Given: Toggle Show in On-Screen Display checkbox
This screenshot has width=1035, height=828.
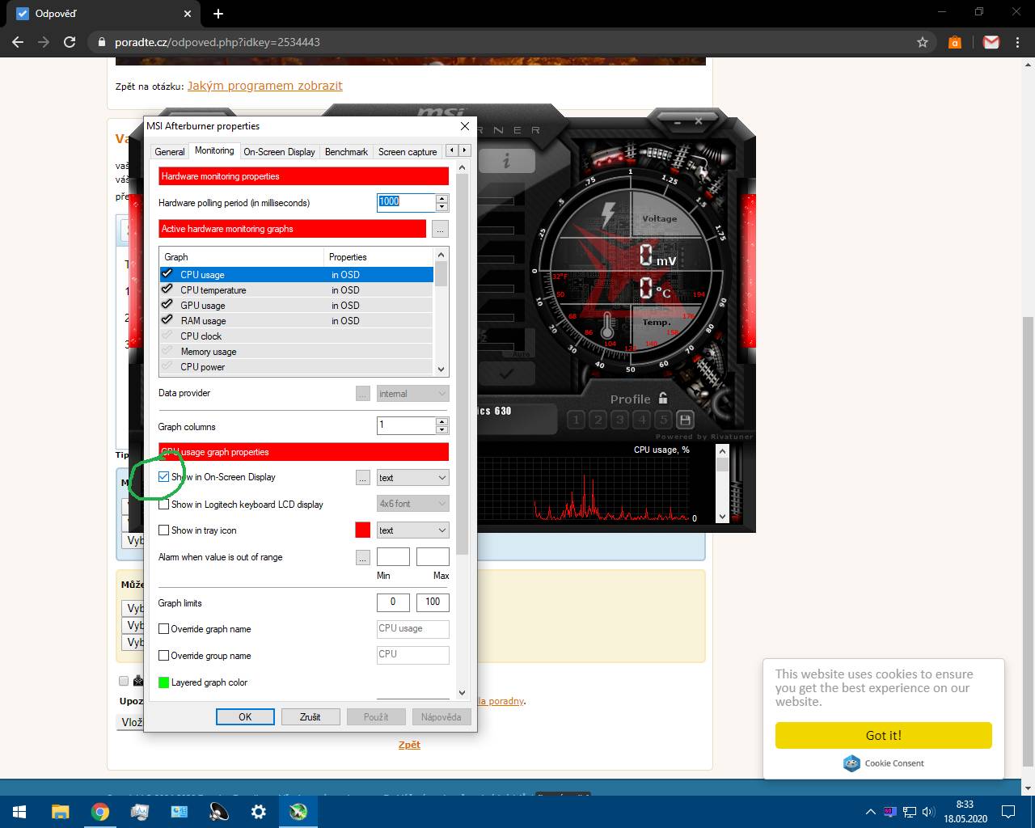Looking at the screenshot, I should [x=164, y=477].
